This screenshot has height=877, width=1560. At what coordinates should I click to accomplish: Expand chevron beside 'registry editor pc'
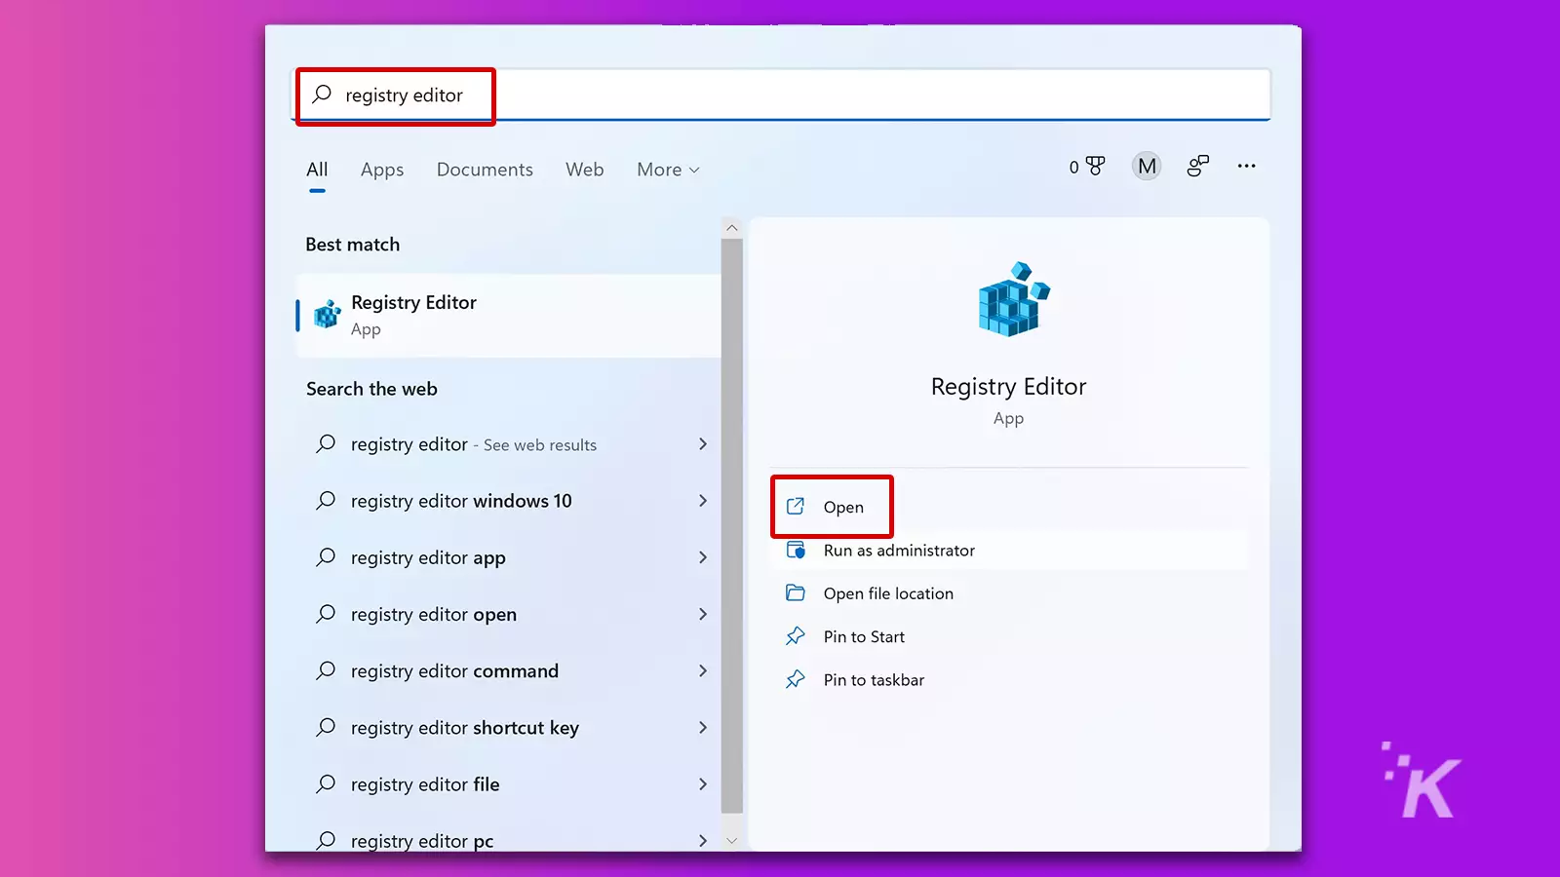[703, 840]
